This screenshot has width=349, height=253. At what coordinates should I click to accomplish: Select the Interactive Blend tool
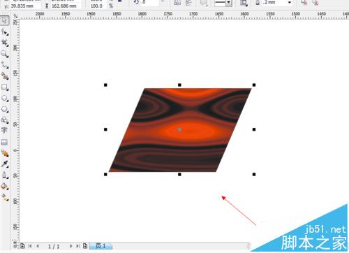(x=4, y=153)
